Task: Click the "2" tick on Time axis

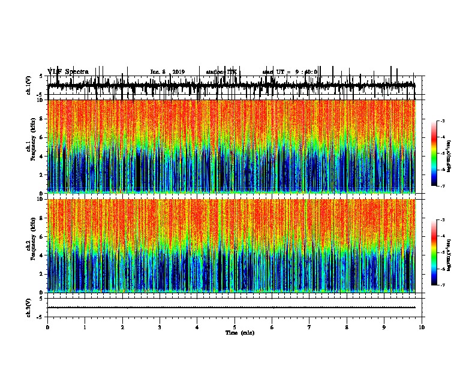Action: [x=122, y=327]
